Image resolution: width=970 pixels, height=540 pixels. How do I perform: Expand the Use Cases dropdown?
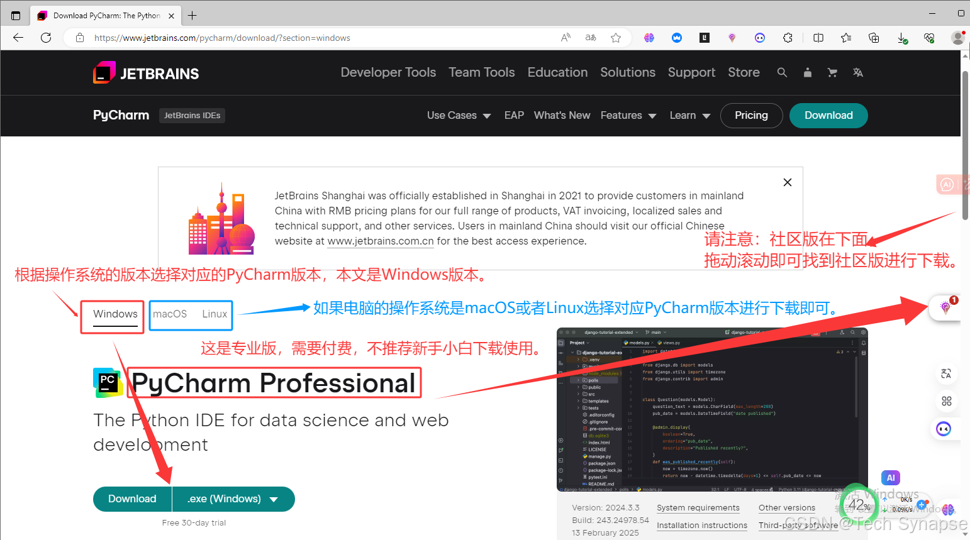pos(459,115)
